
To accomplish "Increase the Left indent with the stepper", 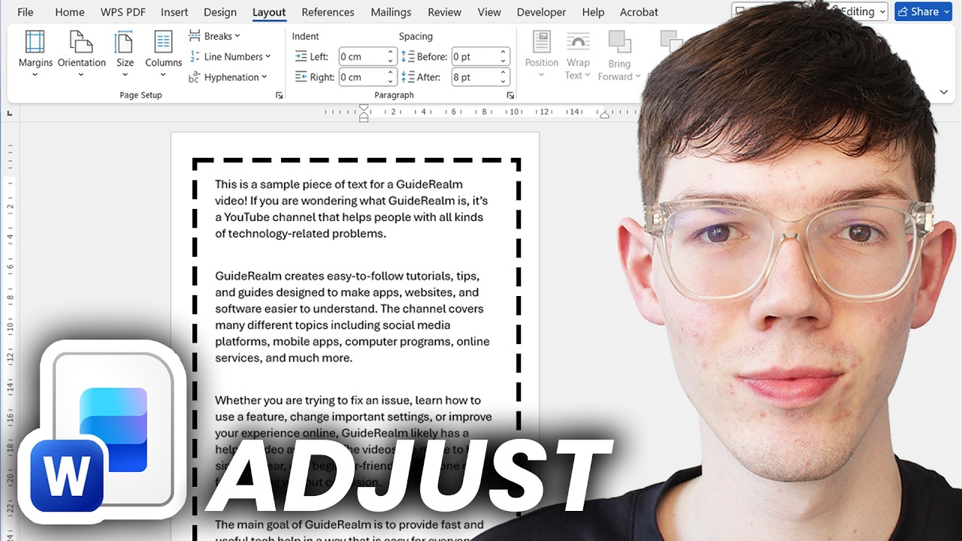I will [391, 53].
